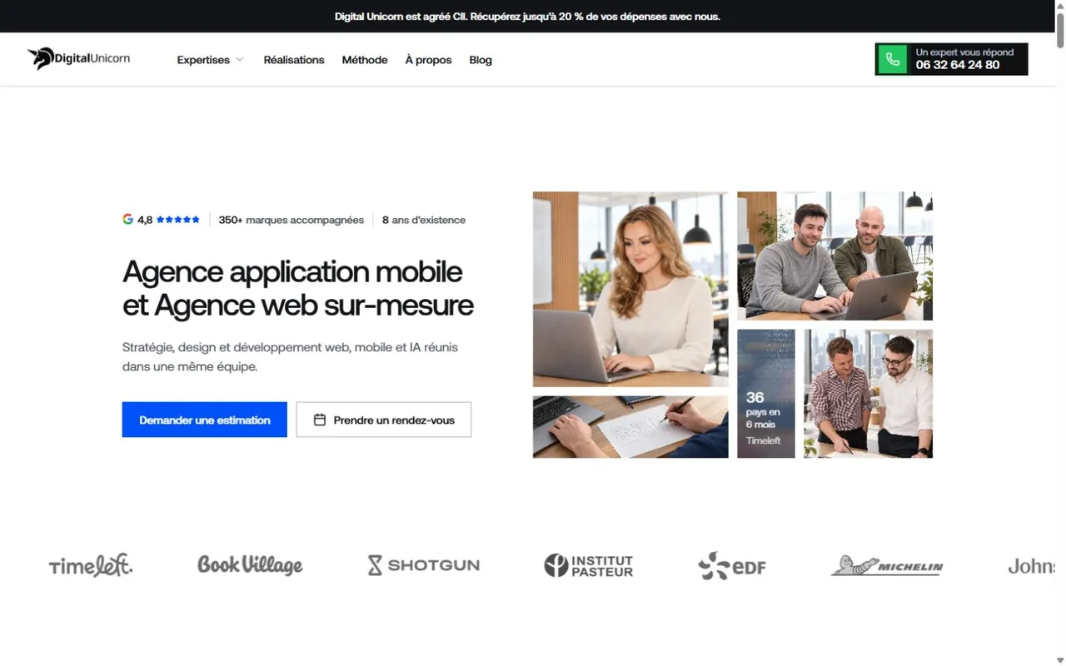Click the 8 ans d'existence text
Image resolution: width=1066 pixels, height=666 pixels.
(x=424, y=220)
